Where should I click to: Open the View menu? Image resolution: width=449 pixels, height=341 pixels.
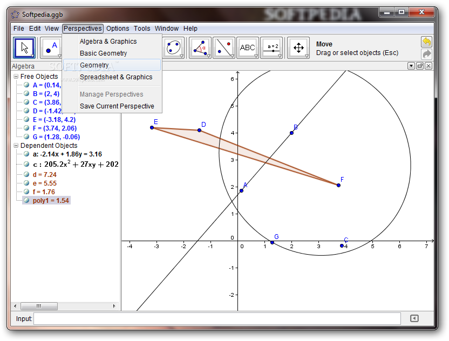click(52, 29)
